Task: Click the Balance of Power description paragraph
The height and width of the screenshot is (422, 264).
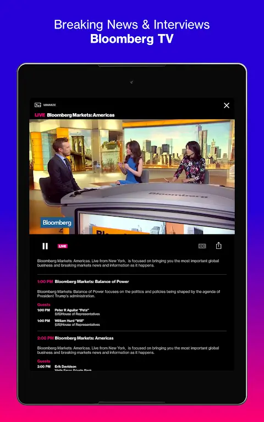Action: click(129, 293)
